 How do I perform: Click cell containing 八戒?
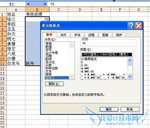tap(16, 54)
